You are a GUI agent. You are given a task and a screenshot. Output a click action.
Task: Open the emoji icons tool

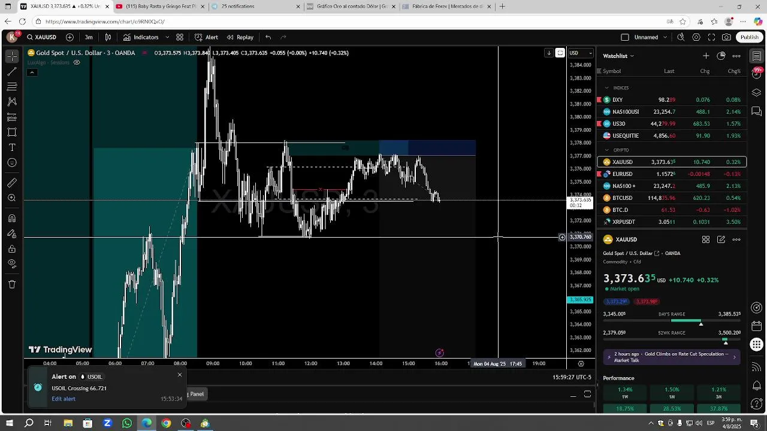tap(12, 163)
